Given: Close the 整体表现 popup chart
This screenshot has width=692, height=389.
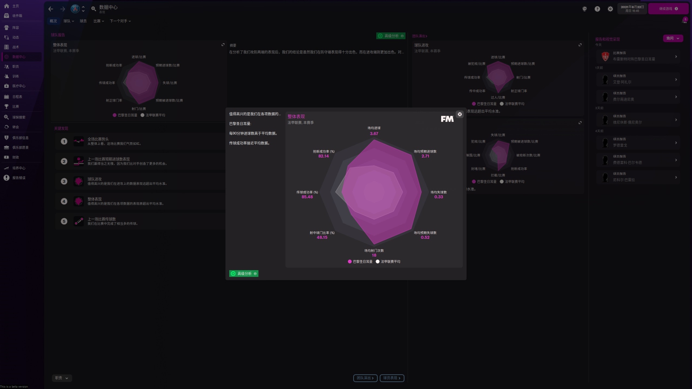Looking at the screenshot, I should point(460,114).
